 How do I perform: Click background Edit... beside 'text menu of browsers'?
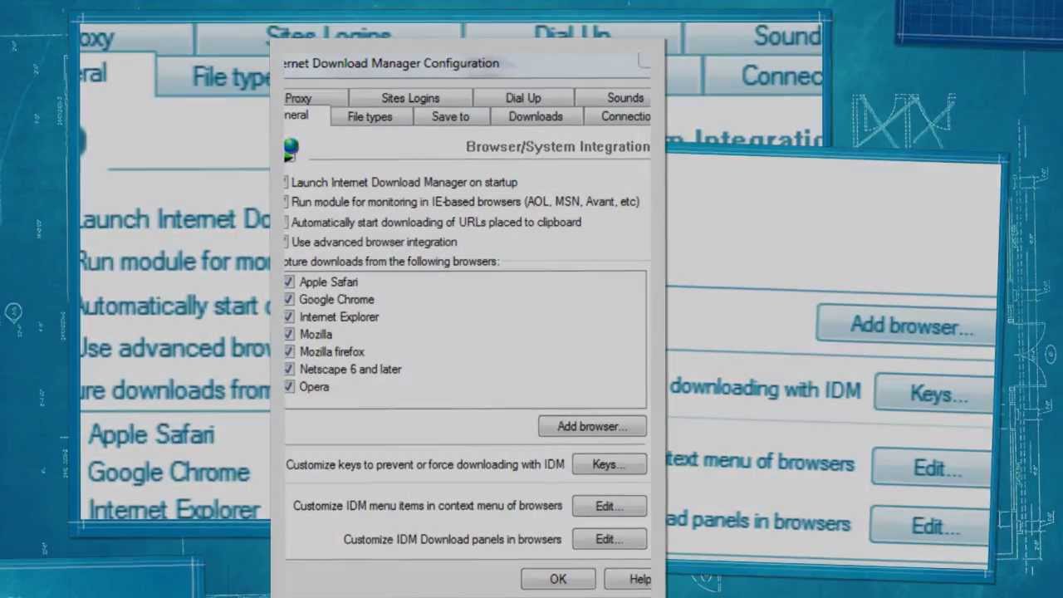click(x=932, y=468)
